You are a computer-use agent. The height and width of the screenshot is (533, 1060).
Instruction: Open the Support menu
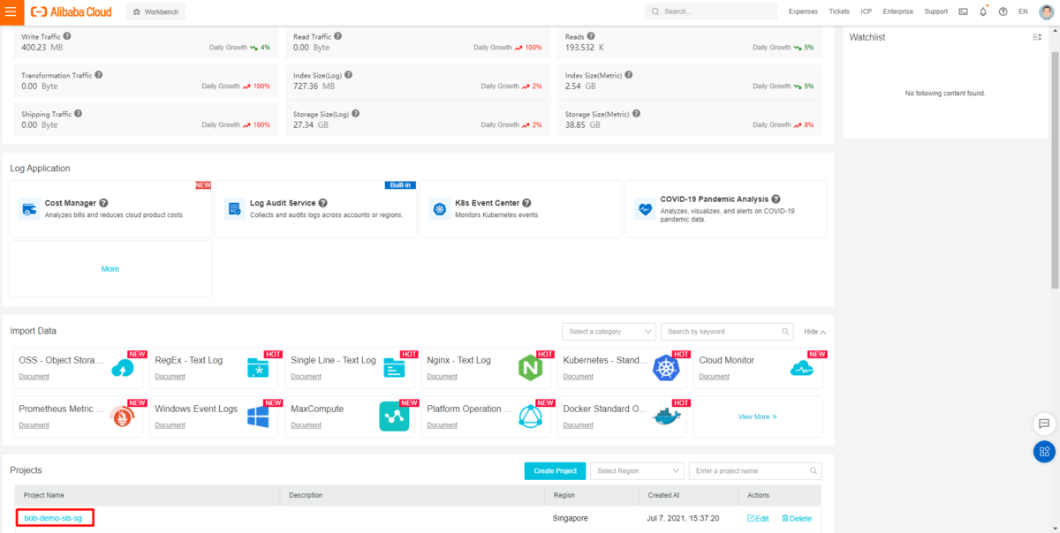pos(935,11)
